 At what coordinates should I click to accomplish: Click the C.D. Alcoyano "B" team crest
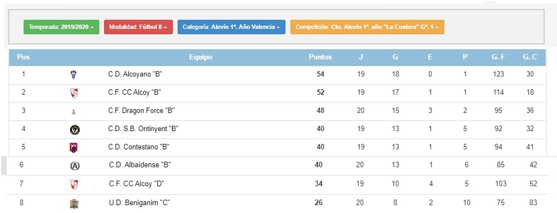click(x=73, y=75)
